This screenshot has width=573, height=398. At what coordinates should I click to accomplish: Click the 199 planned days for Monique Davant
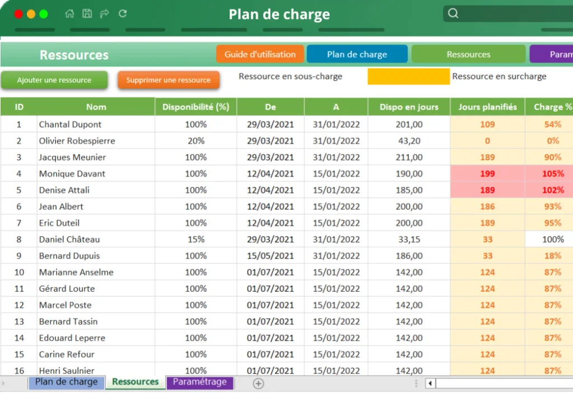(487, 174)
